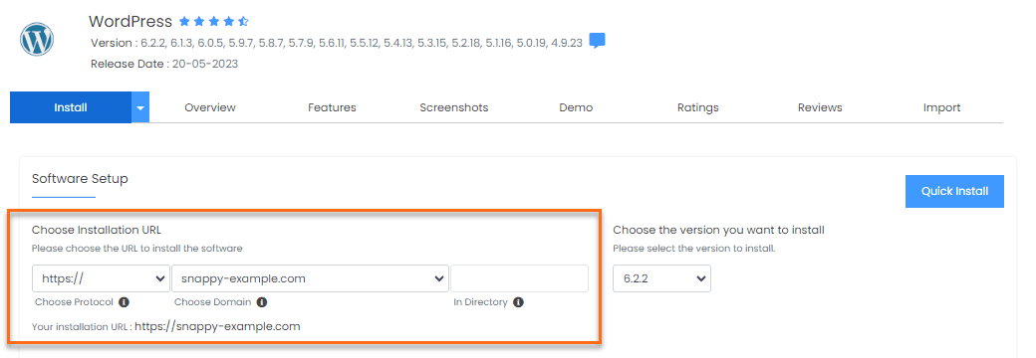Open the https:// protocol dropdown

[101, 278]
